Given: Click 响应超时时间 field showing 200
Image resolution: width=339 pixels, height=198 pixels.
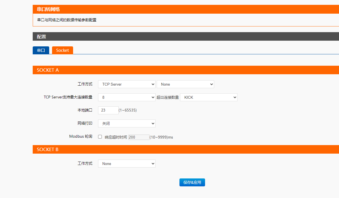Looking at the screenshot, I should click(139, 137).
